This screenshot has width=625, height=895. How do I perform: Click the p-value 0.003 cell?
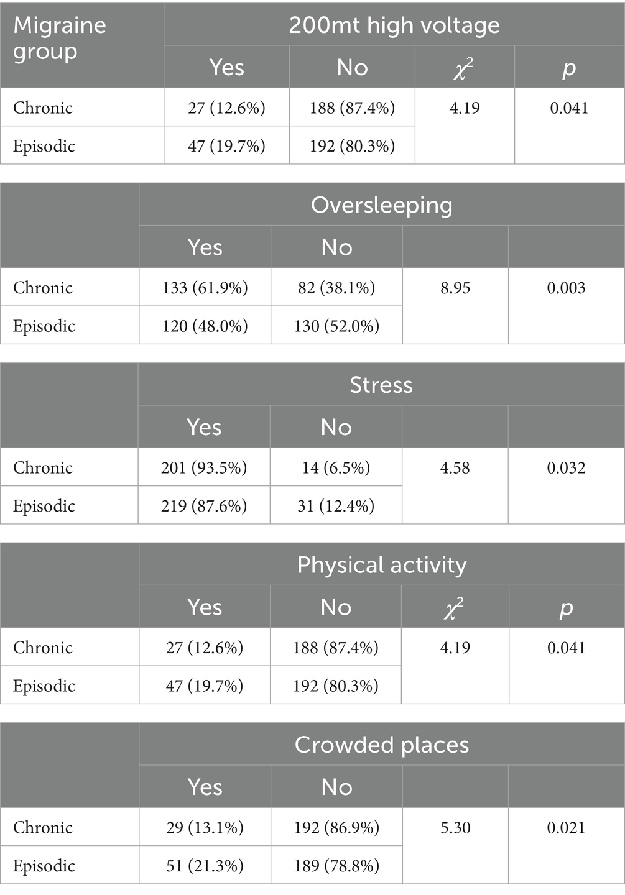click(566, 288)
